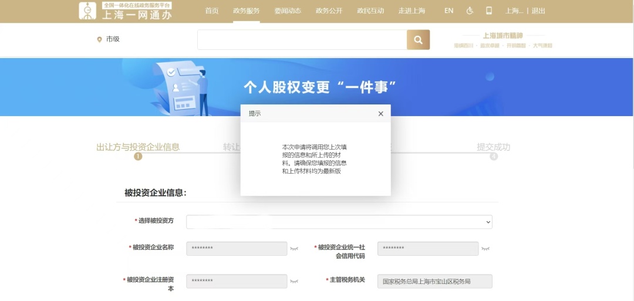Go to 政务公开 section
634x301 pixels.
(x=329, y=11)
